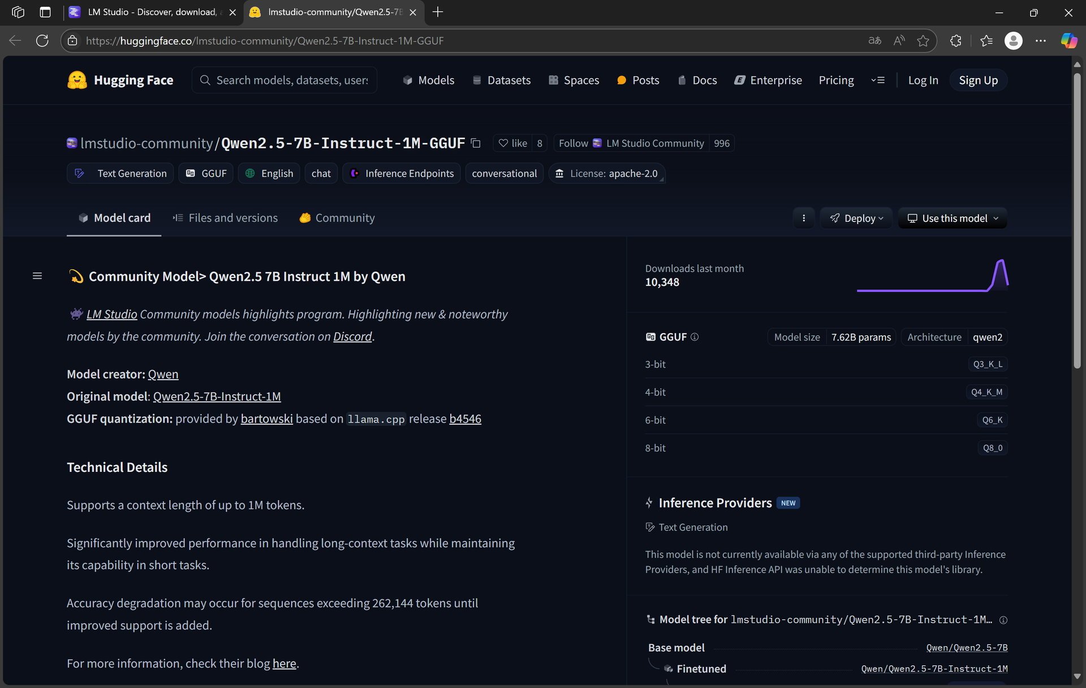
Task: Click the GGUF info icon
Action: click(695, 337)
